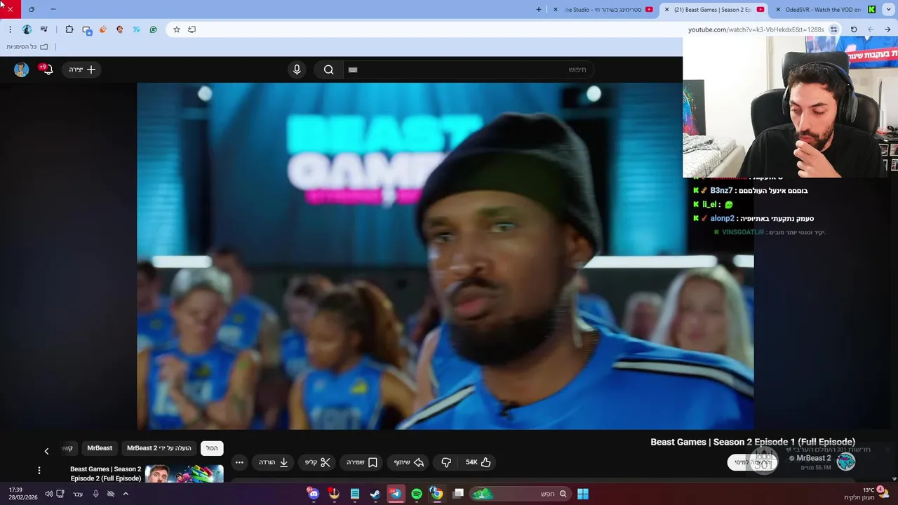The width and height of the screenshot is (898, 505).
Task: Open the Chrome profile avatar
Action: tap(27, 29)
